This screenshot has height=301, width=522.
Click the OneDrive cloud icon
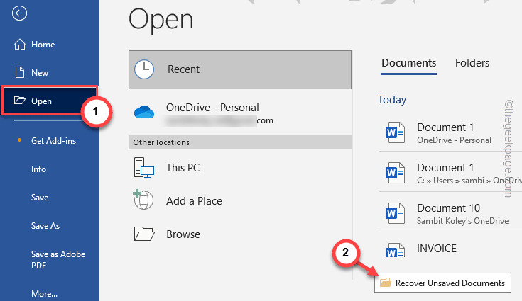(144, 112)
